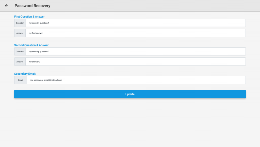
Task: Click the Question label of first section
Action: coord(20,23)
